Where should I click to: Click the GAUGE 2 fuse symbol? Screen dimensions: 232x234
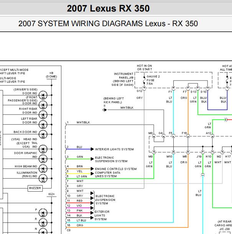pyautogui.click(x=144, y=80)
